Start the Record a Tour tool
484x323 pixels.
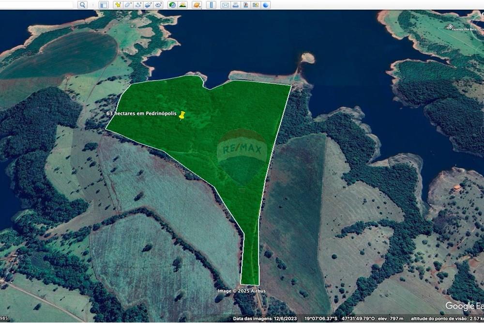click(x=158, y=5)
